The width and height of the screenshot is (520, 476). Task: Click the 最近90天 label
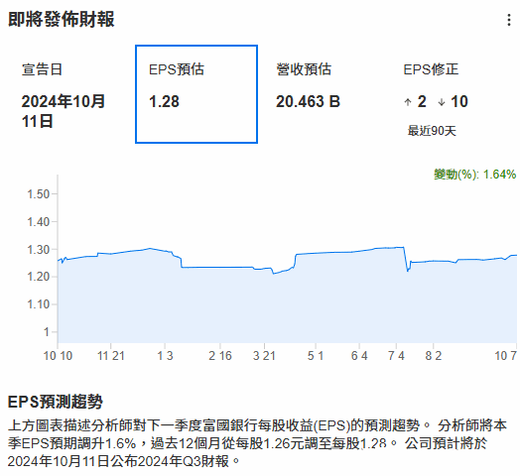(432, 131)
